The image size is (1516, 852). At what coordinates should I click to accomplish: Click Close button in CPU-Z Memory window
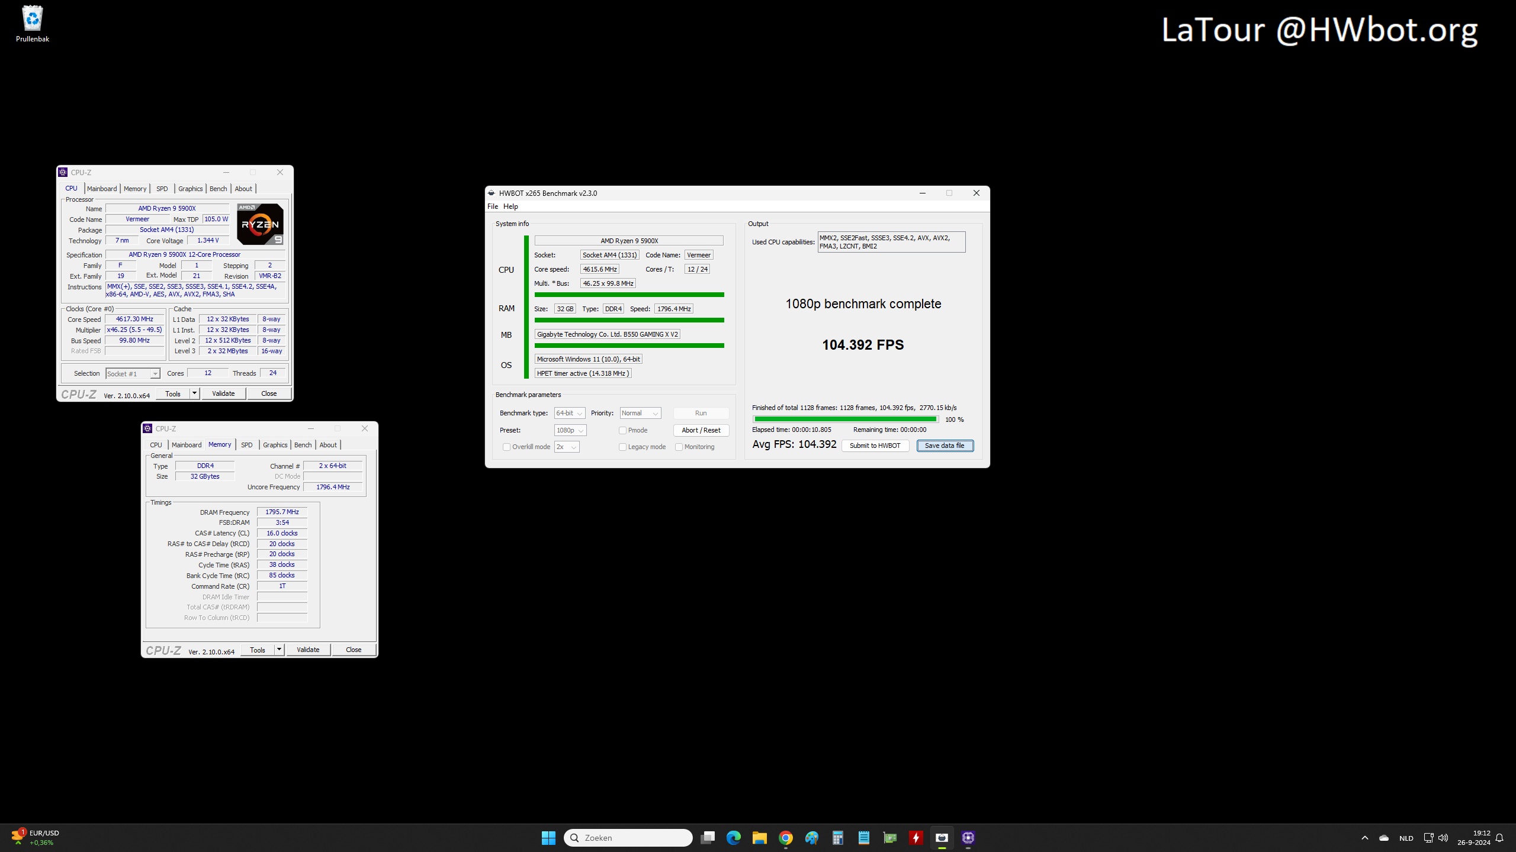(x=354, y=650)
